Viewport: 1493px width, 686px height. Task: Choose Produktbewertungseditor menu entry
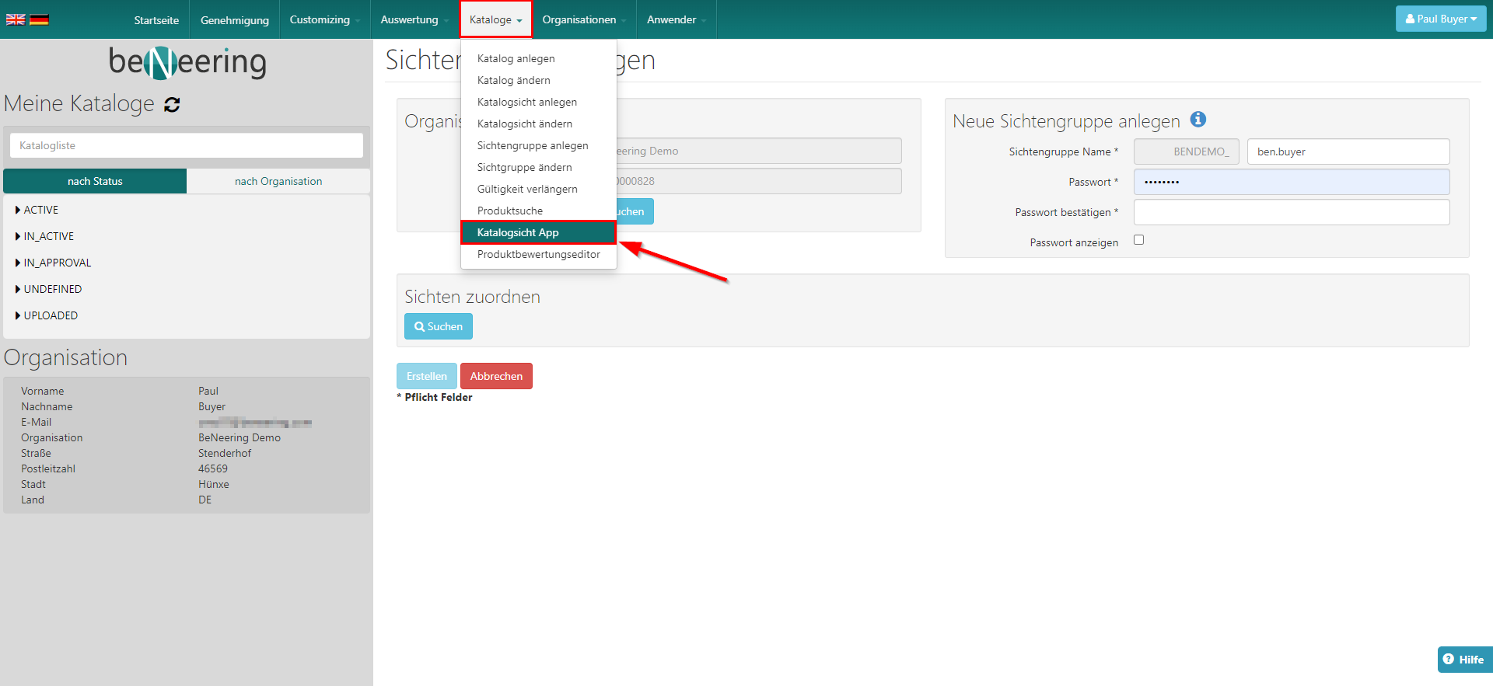538,254
